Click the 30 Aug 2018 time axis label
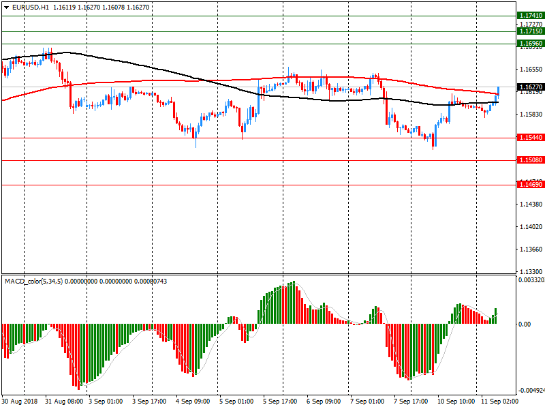Viewport: 545px width, 409px height. click(x=20, y=402)
